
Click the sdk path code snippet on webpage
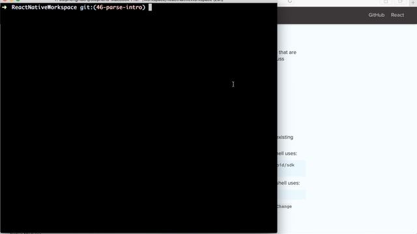pos(286,165)
